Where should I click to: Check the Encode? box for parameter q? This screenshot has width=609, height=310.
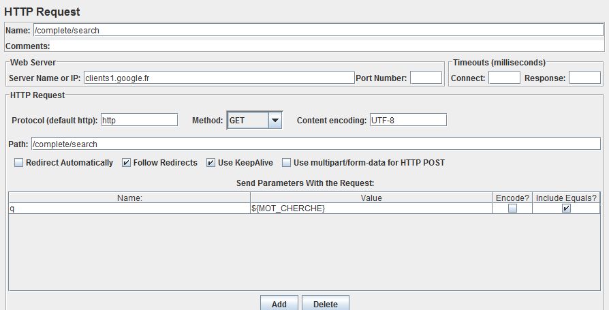512,208
